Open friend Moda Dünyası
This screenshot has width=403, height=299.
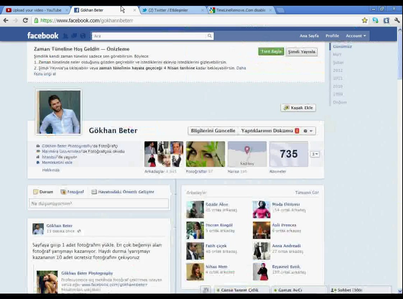[x=286, y=204]
